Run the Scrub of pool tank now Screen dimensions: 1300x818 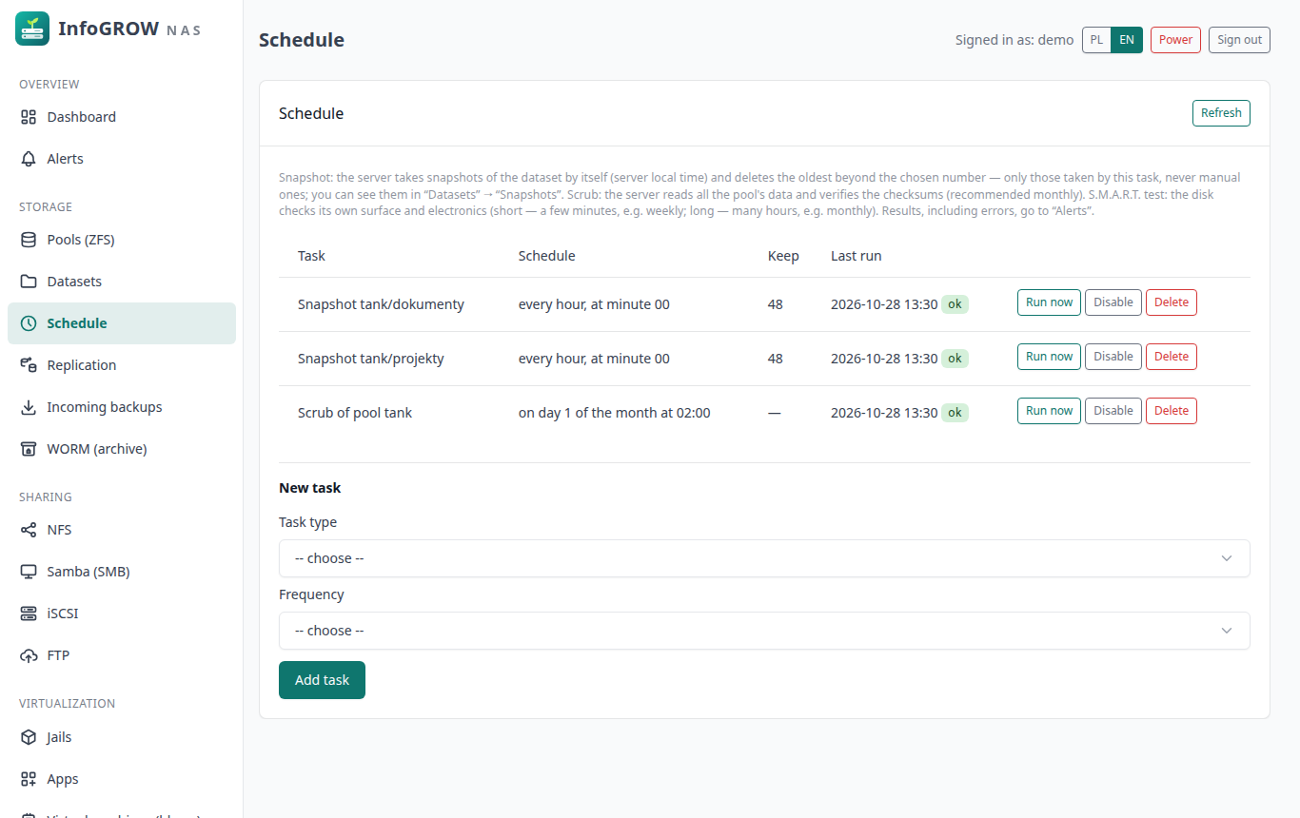[1049, 411]
